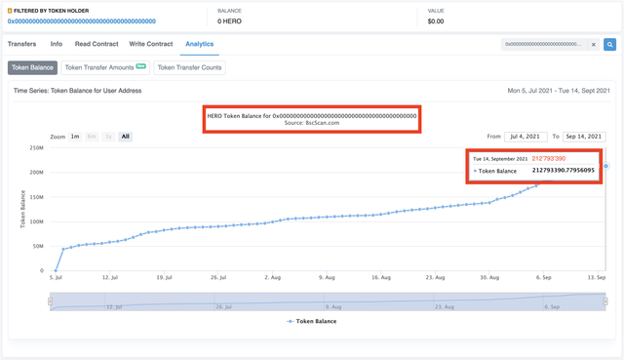Click the filtered address search field

(x=544, y=45)
